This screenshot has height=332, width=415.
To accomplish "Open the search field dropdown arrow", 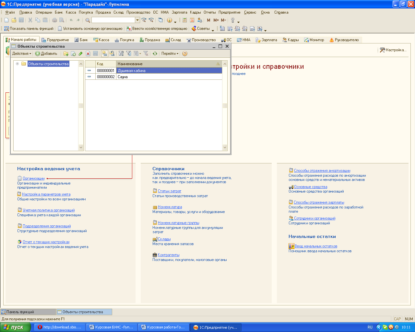I will (137, 20).
